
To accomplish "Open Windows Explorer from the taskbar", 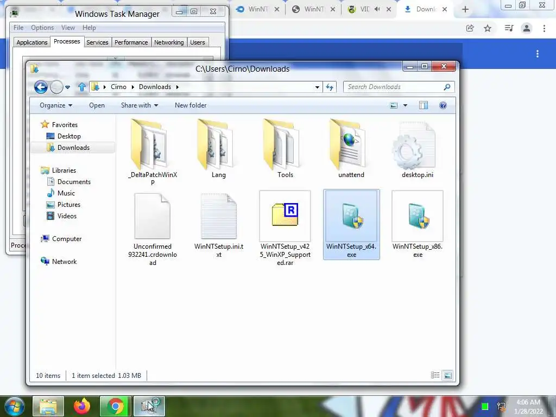I will (x=48, y=406).
